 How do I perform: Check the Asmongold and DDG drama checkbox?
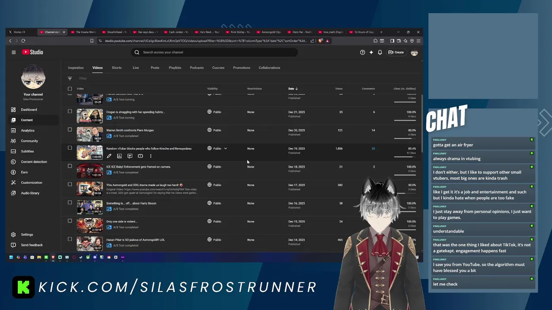(70, 184)
